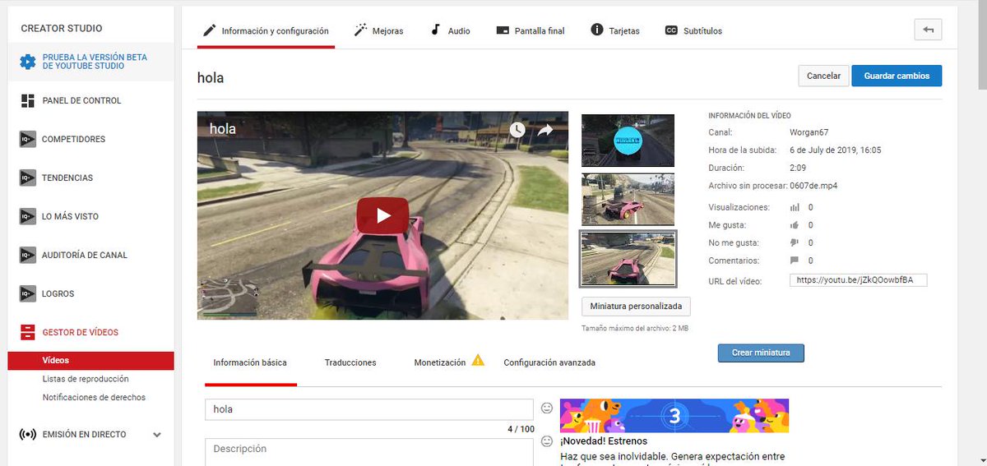Click the pencil icon on Información y configuración
The height and width of the screenshot is (466, 987).
click(208, 30)
